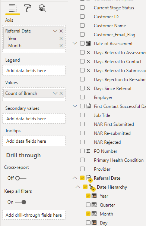Click Legend add data fields box

point(34,71)
